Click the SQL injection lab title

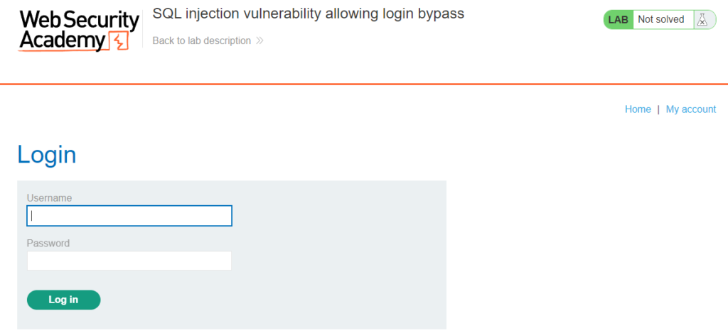[309, 14]
